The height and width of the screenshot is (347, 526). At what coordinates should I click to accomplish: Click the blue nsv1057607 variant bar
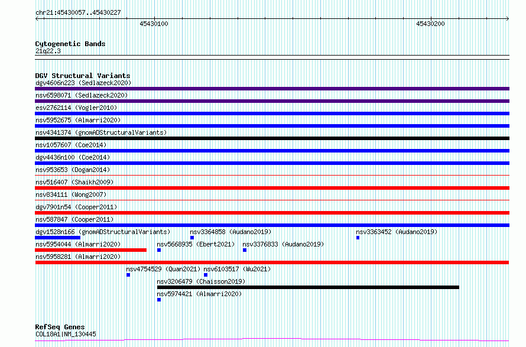pyautogui.click(x=272, y=151)
